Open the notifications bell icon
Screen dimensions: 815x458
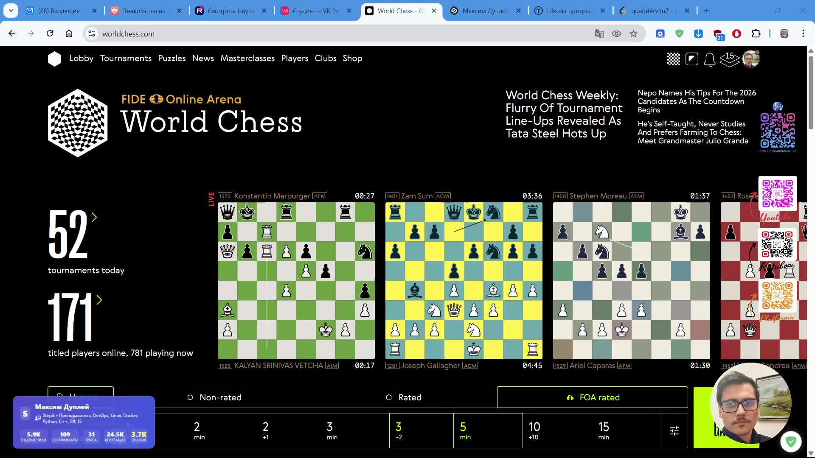(709, 59)
